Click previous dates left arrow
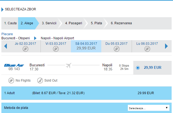The height and width of the screenshot is (113, 173). [5, 46]
